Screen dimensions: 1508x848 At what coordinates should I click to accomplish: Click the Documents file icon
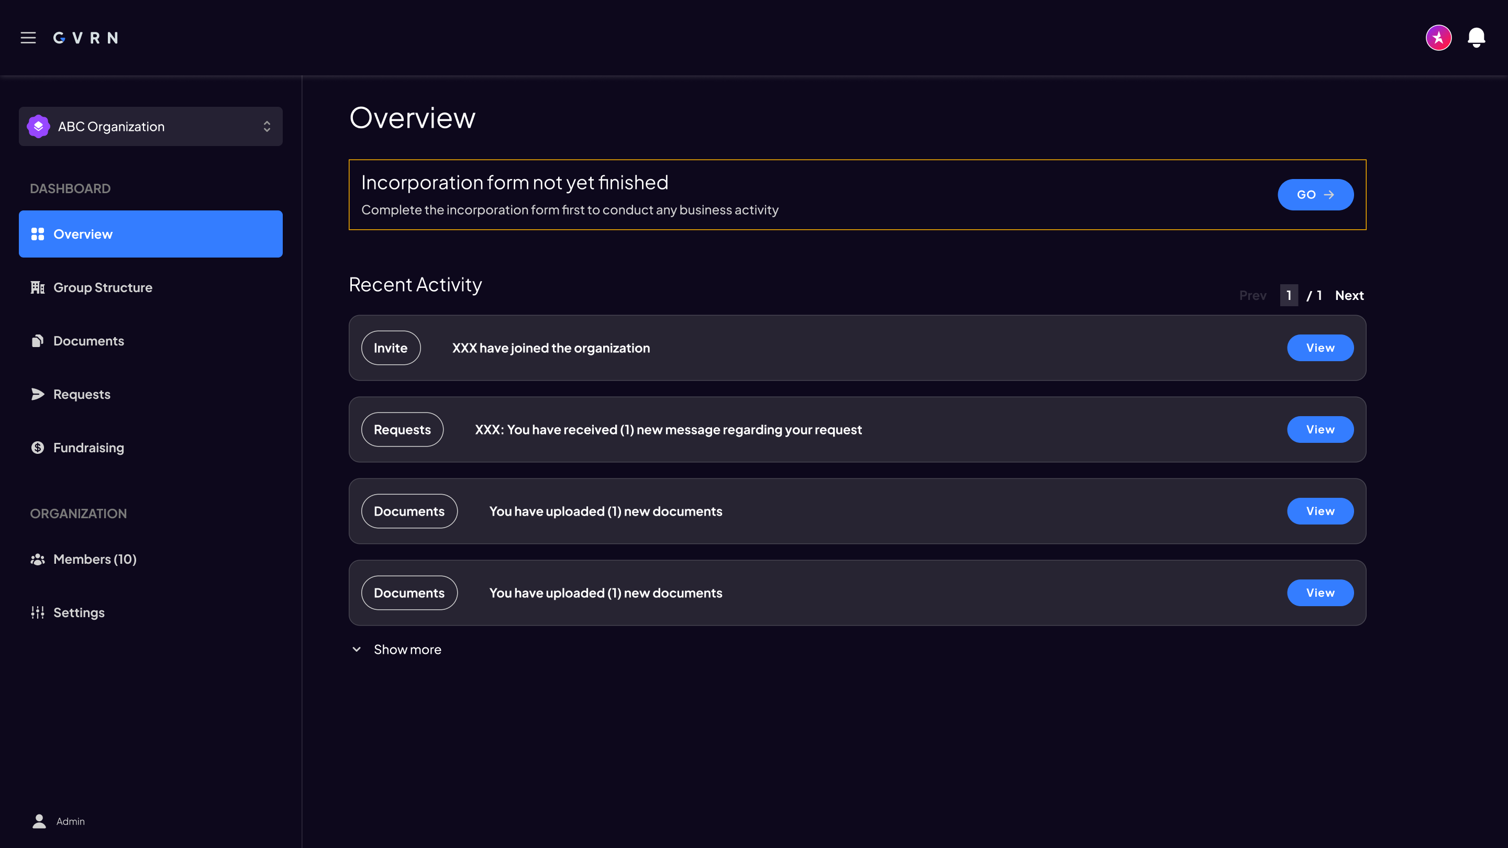(38, 341)
